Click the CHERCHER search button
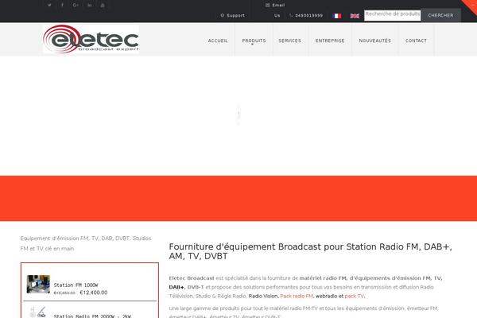Image resolution: width=477 pixels, height=318 pixels. click(x=440, y=15)
